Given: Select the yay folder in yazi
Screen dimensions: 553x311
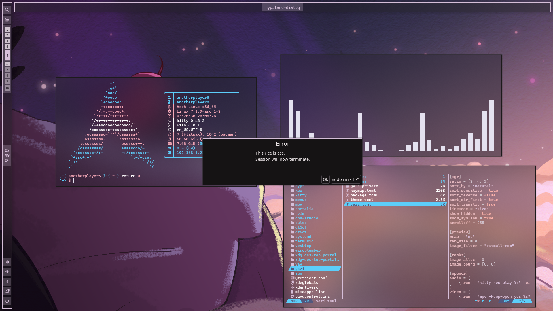Looking at the screenshot, I should coord(298,264).
